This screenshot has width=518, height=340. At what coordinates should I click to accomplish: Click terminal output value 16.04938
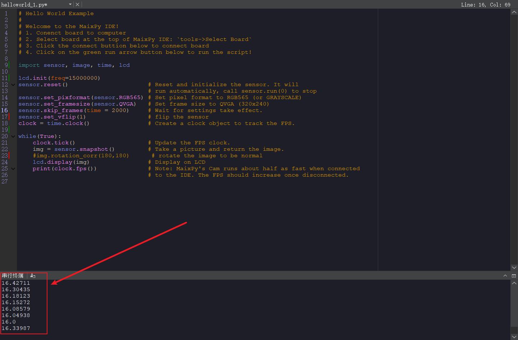click(16, 315)
